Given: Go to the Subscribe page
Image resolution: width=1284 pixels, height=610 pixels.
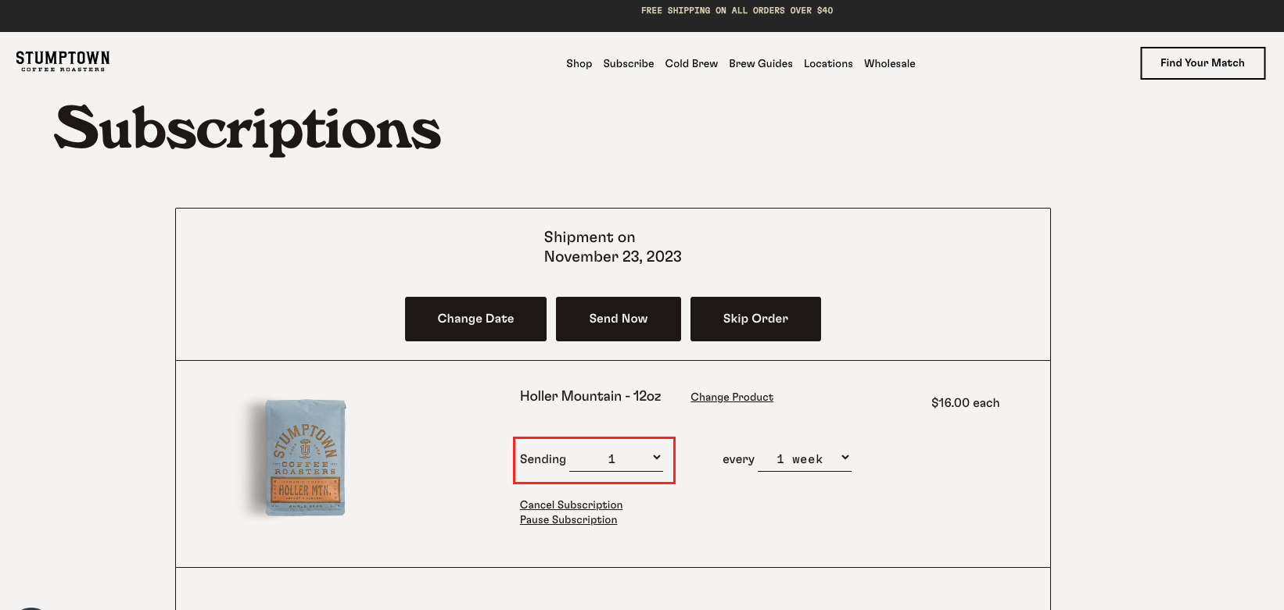Looking at the screenshot, I should coord(628,63).
